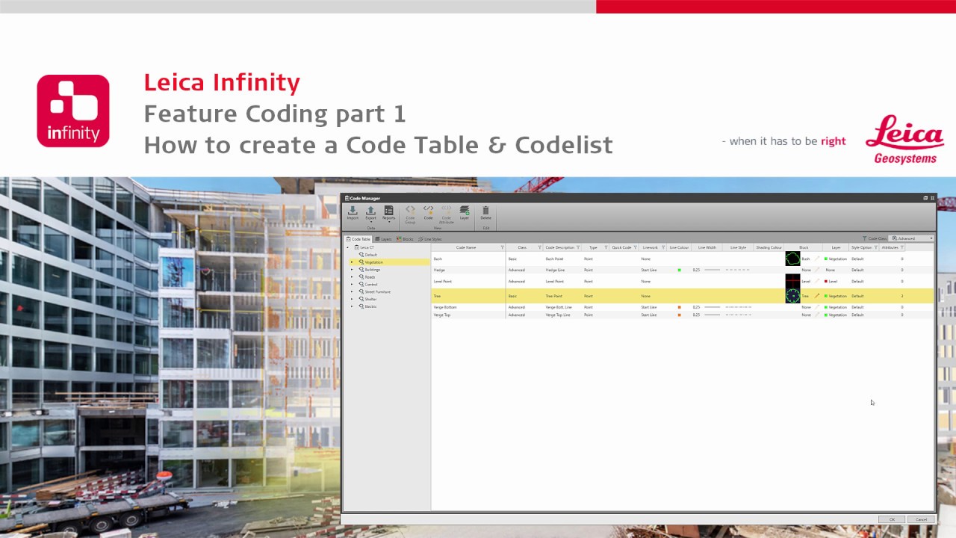Select the Leica CT code table node
Image resolution: width=956 pixels, height=538 pixels.
pos(366,247)
